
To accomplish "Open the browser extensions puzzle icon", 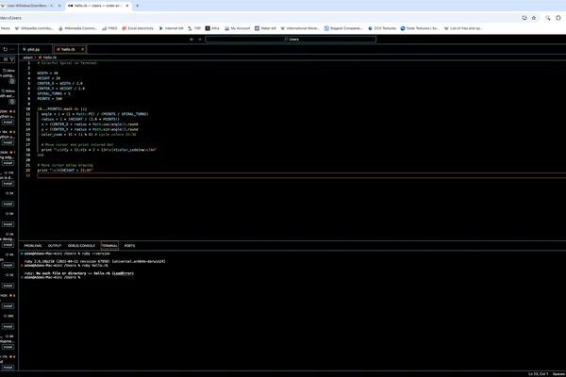I will [558, 18].
